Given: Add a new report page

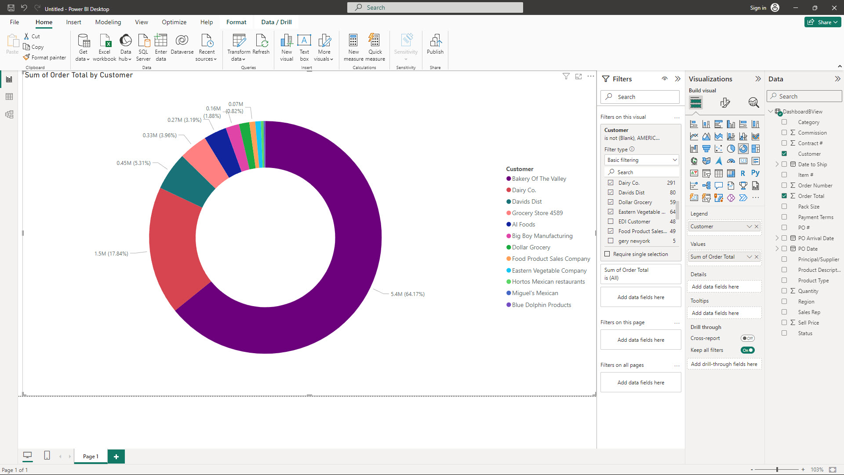Looking at the screenshot, I should coord(116,457).
